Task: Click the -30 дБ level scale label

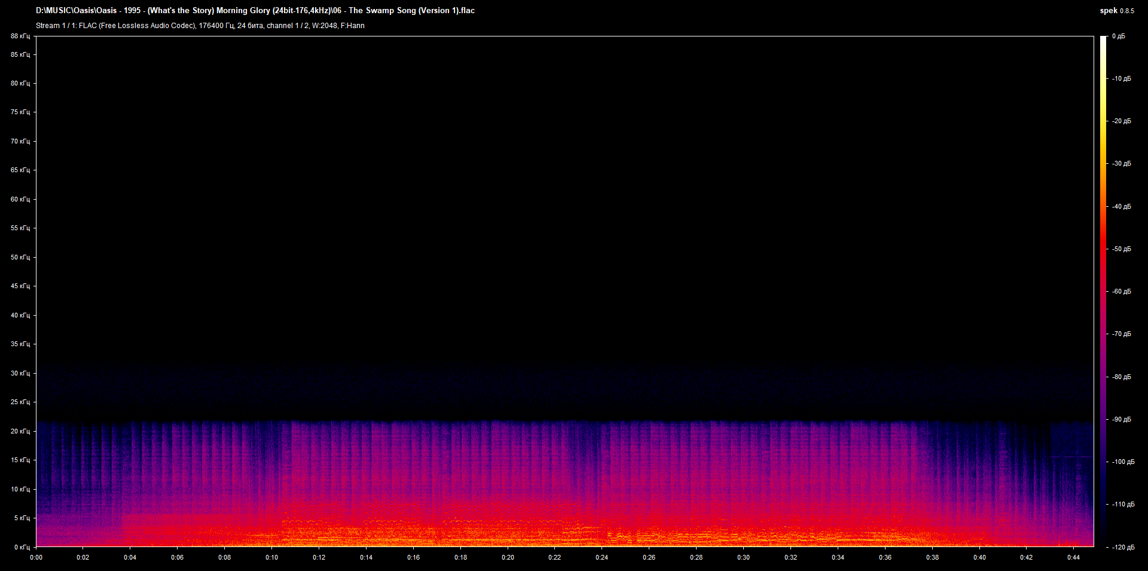Action: tap(1121, 164)
